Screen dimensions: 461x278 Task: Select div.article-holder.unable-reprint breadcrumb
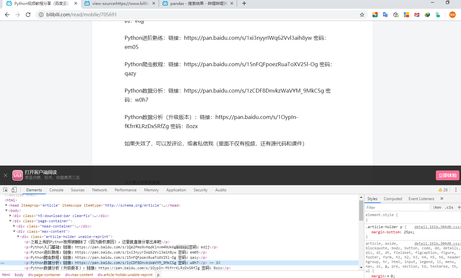[x=125, y=275]
